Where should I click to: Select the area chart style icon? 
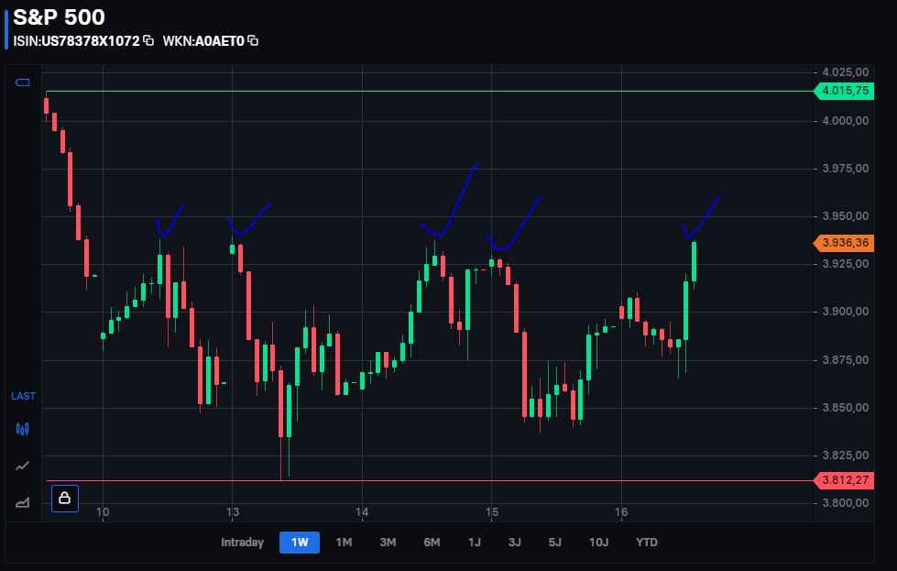pos(21,501)
